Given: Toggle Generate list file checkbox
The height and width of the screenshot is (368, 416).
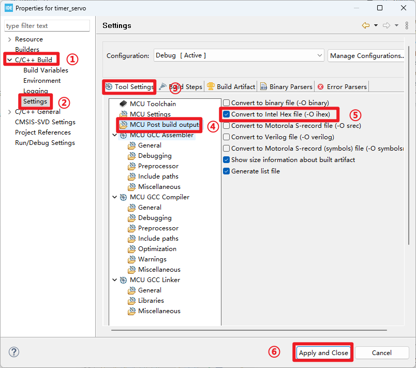Looking at the screenshot, I should point(226,171).
